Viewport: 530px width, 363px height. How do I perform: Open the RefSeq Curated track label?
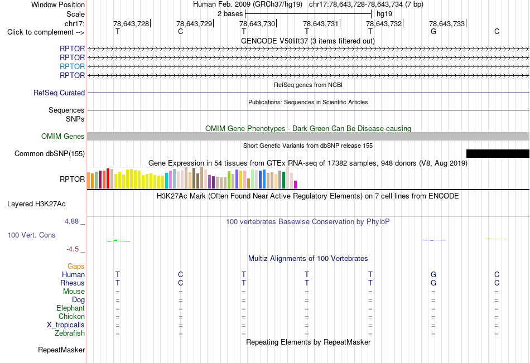click(x=59, y=93)
